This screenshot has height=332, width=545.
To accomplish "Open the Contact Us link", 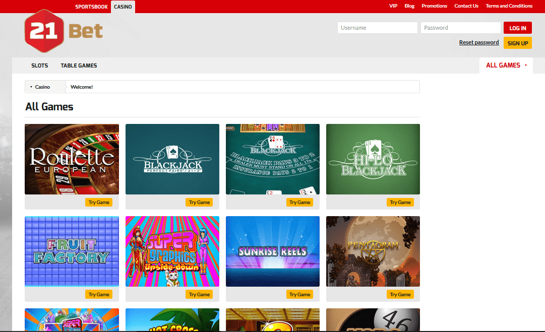I will pyautogui.click(x=466, y=6).
